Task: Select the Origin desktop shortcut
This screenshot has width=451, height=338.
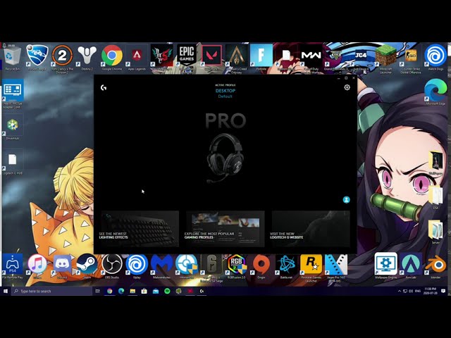Action: point(261,266)
